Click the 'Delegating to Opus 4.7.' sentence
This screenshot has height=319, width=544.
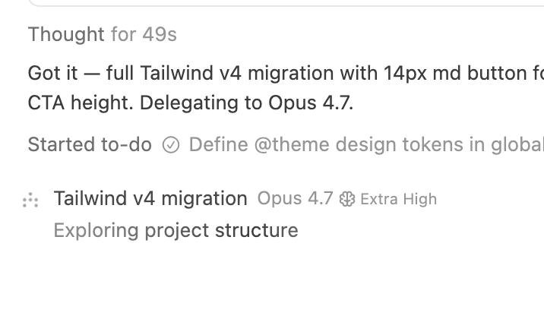(247, 103)
